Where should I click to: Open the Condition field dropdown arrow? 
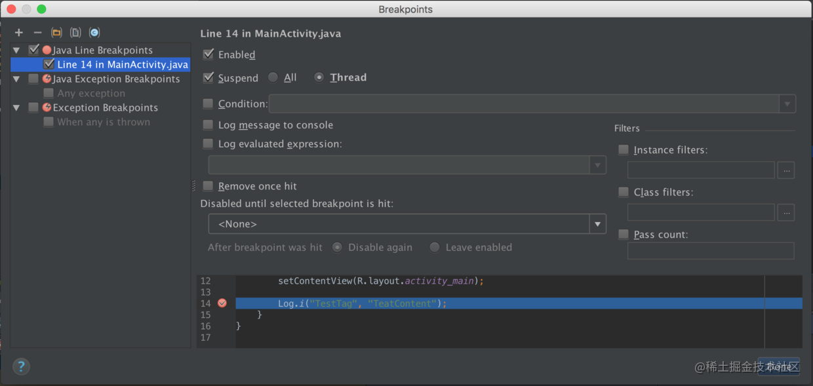787,104
